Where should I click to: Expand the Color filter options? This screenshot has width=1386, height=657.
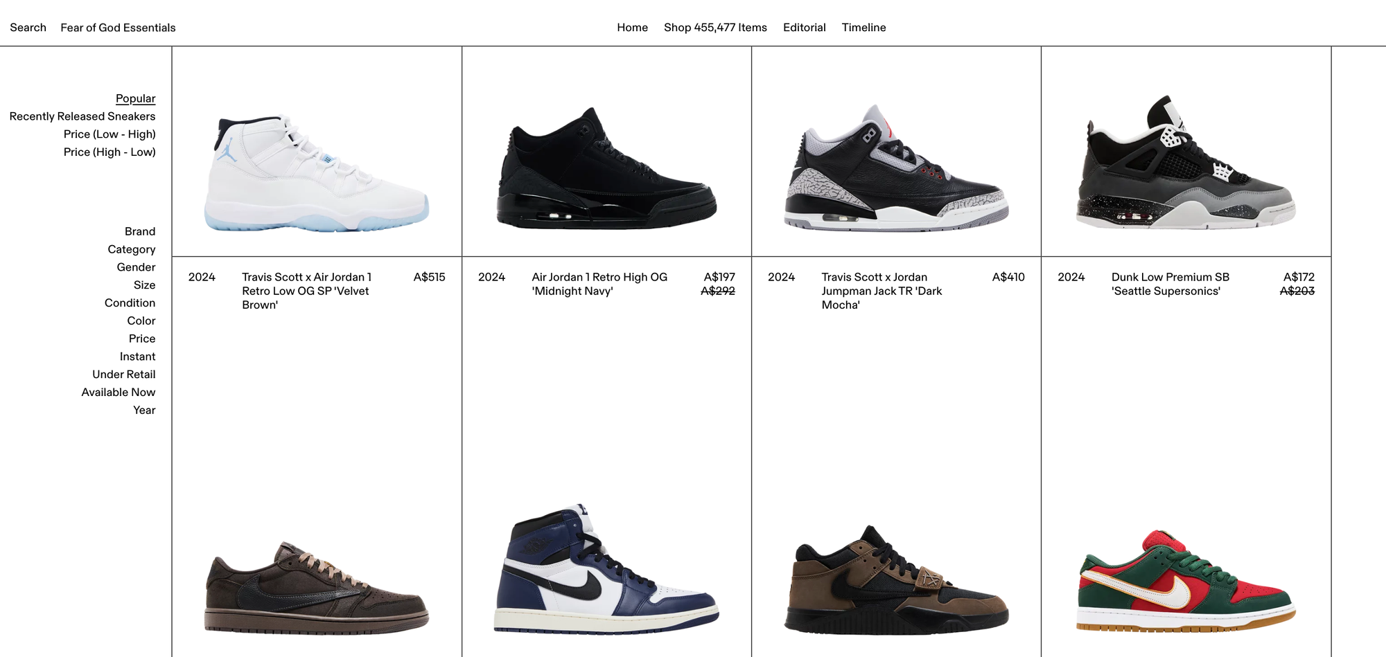pos(141,321)
